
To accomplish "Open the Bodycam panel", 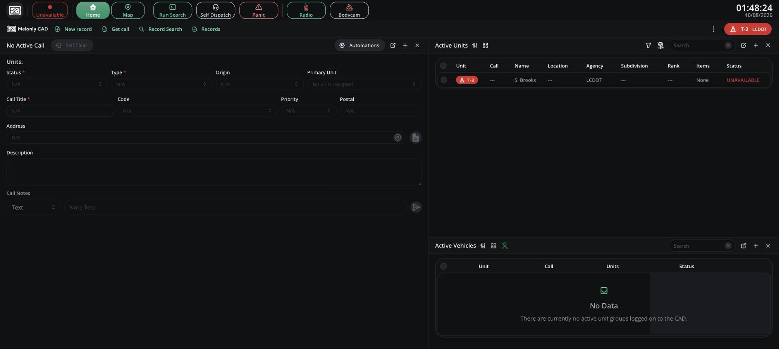I will 349,10.
